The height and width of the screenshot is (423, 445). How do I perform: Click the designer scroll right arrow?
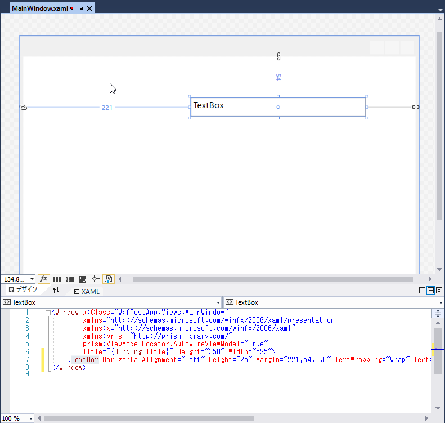click(x=430, y=279)
